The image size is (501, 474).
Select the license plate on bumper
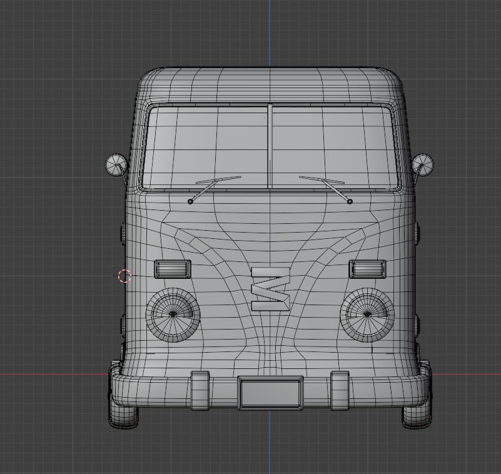270,393
